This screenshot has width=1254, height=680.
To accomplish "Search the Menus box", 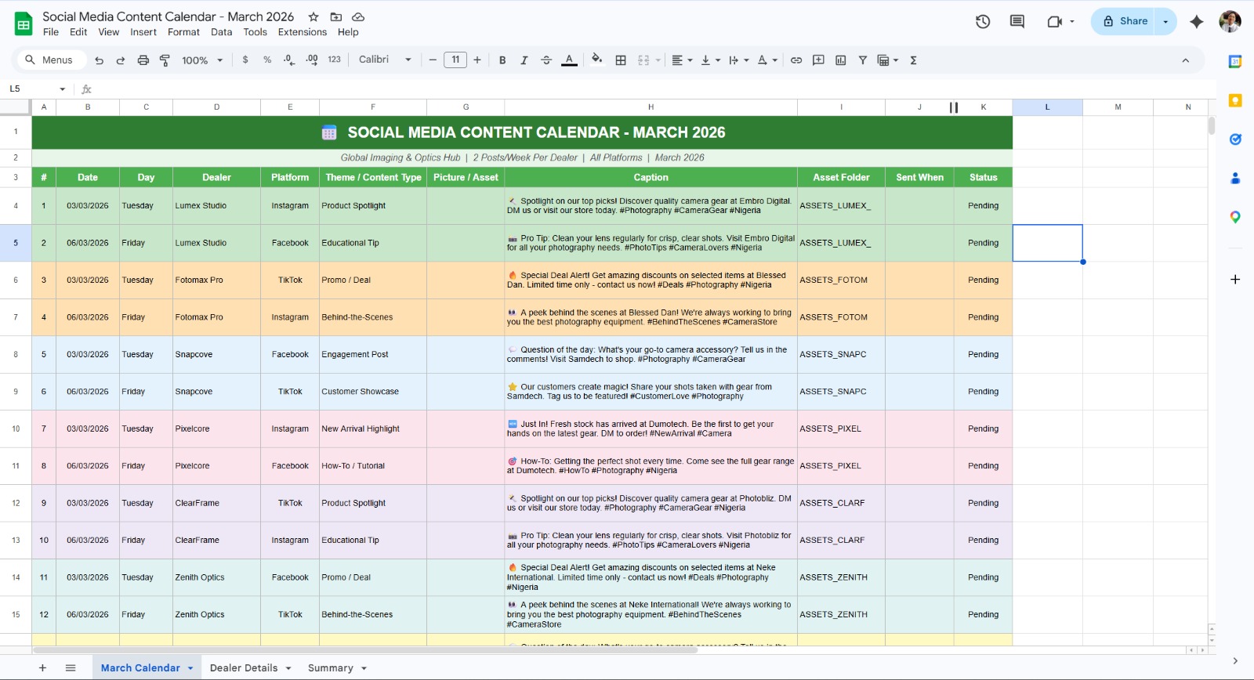I will [x=51, y=60].
